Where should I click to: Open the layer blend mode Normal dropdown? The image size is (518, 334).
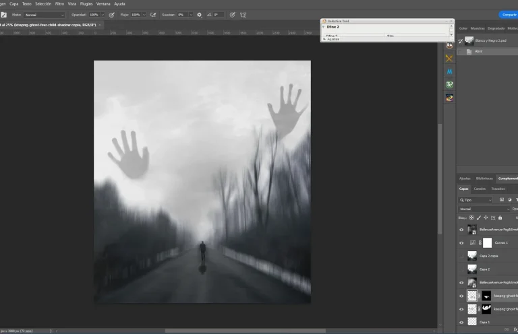[x=484, y=209]
